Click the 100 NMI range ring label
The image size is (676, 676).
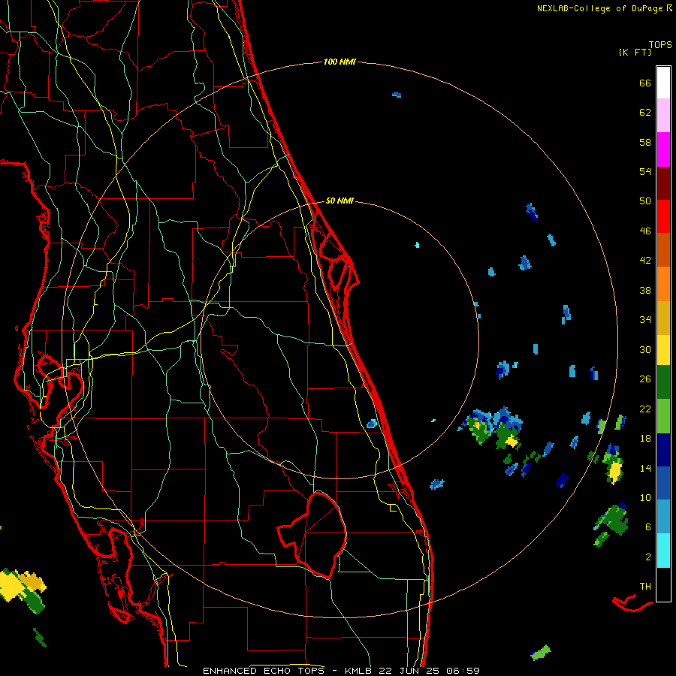coord(340,62)
